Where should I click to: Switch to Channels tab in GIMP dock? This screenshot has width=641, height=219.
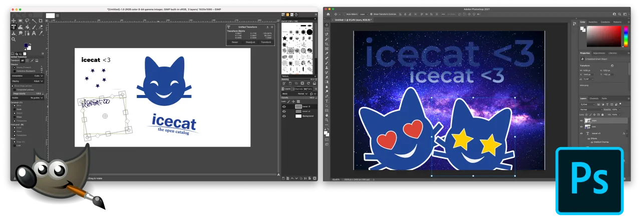(297, 89)
